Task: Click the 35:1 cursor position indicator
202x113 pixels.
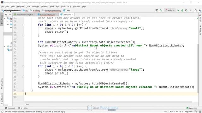Action: pos(165,112)
